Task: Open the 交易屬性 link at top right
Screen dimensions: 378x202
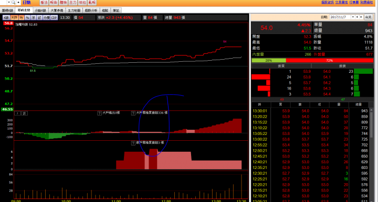Action: [x=341, y=2]
